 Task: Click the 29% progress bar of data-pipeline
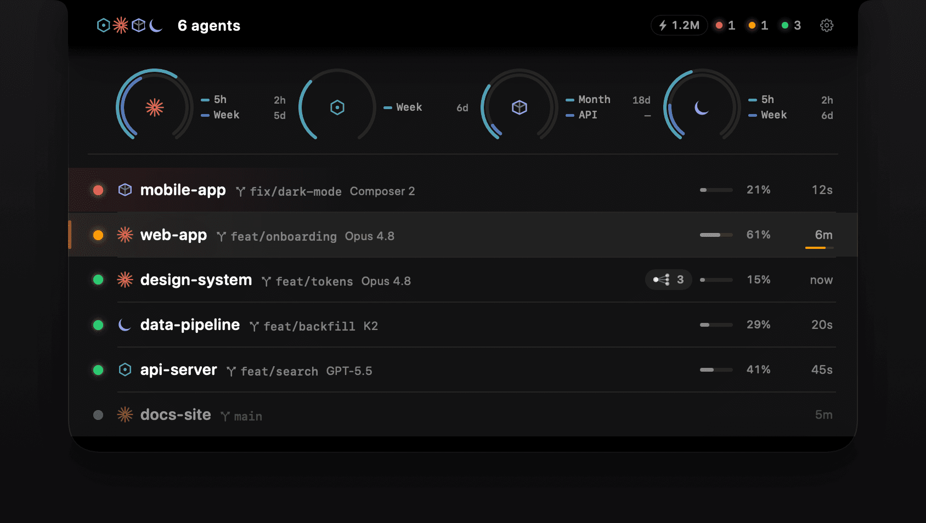716,325
